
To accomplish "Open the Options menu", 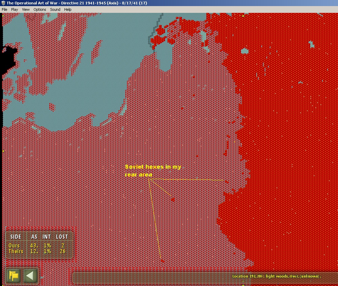I will point(40,9).
